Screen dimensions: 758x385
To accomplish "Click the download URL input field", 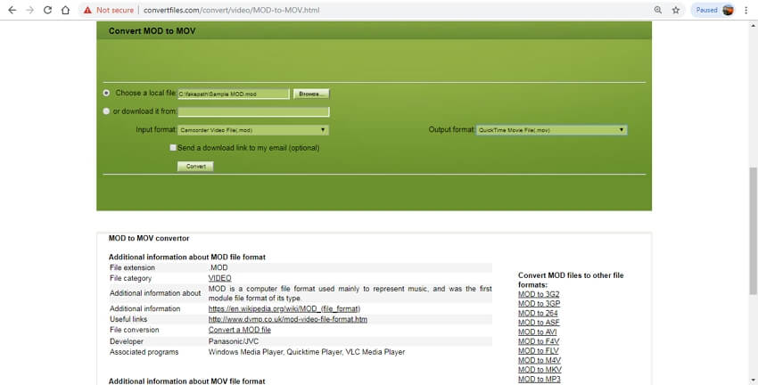I will coord(253,111).
